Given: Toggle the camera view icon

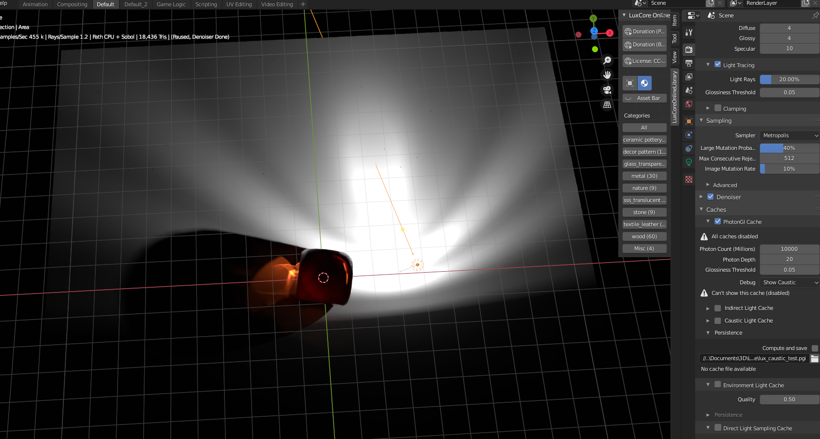Looking at the screenshot, I should coord(607,90).
